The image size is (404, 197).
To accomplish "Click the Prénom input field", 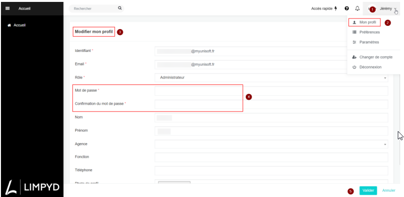I will 271,131.
